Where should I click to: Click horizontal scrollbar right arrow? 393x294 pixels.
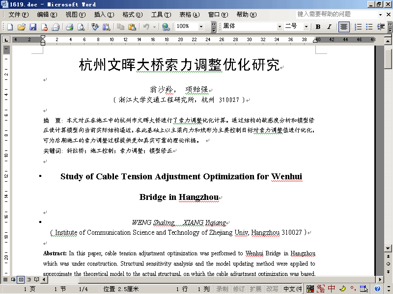[380, 279]
